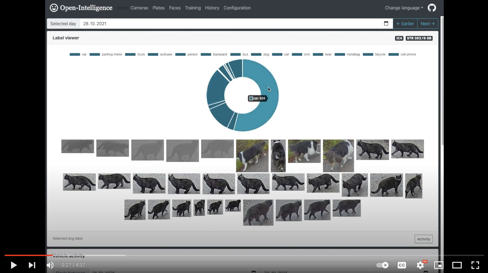Click the Open-Intelligence brand title

(86, 8)
